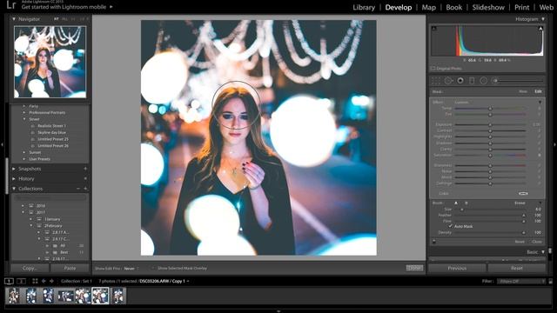Open the Map module
The width and height of the screenshot is (557, 313).
pos(428,8)
